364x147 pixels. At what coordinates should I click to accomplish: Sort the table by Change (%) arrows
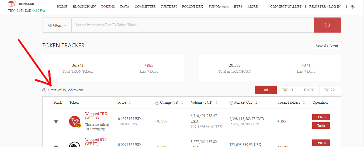(182, 103)
